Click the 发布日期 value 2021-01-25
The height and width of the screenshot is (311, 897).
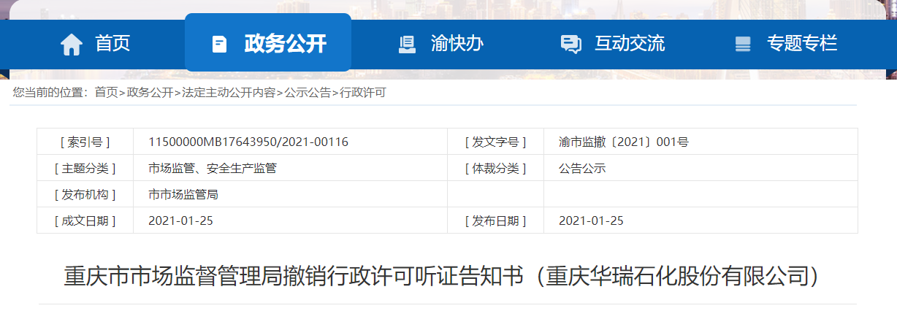point(591,220)
